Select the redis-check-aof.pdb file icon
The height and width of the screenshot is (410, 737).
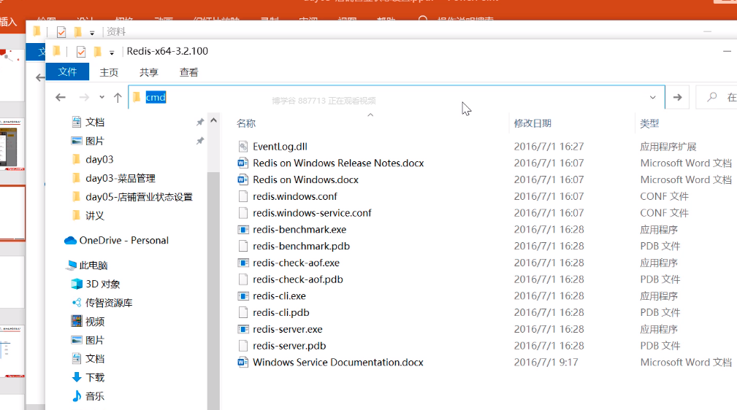(243, 279)
